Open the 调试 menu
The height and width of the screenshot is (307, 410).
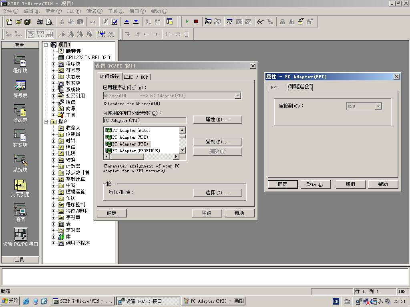94,11
